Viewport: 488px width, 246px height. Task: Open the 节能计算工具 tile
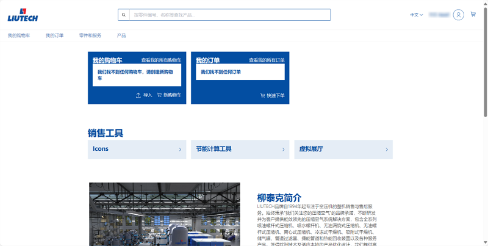click(240, 150)
